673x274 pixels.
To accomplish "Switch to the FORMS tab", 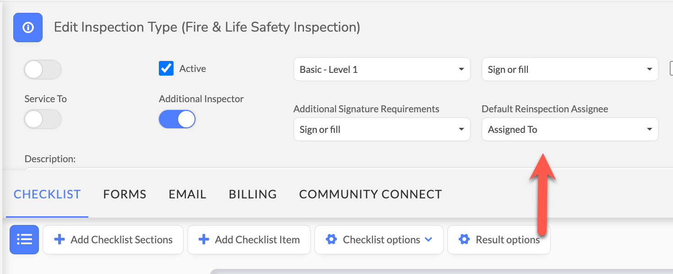I will [125, 194].
